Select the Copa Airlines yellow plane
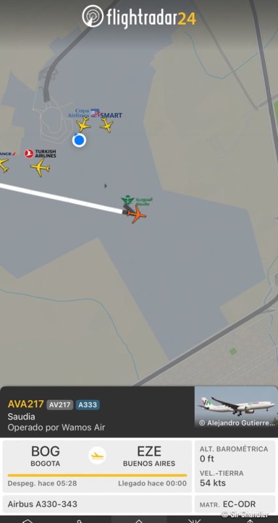Image resolution: width=278 pixels, height=523 pixels. coord(84,125)
